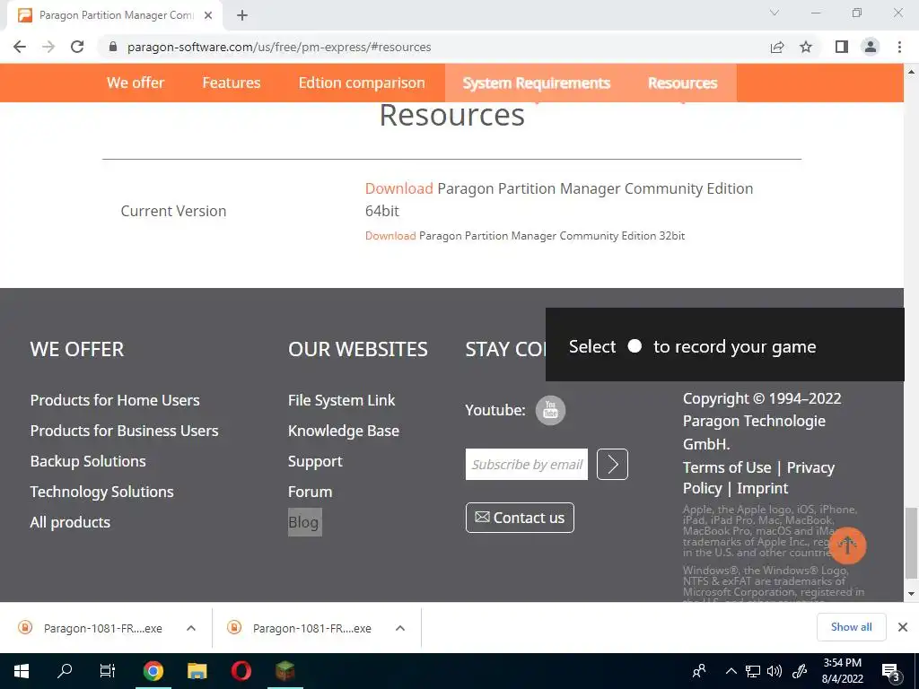Launch Opera from the taskbar
This screenshot has width=919, height=689.
(241, 671)
